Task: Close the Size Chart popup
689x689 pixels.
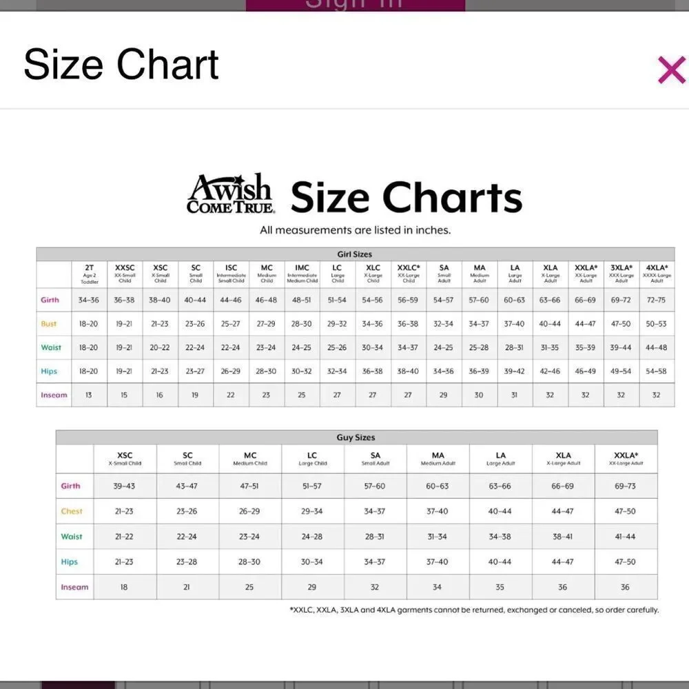Action: pos(671,70)
